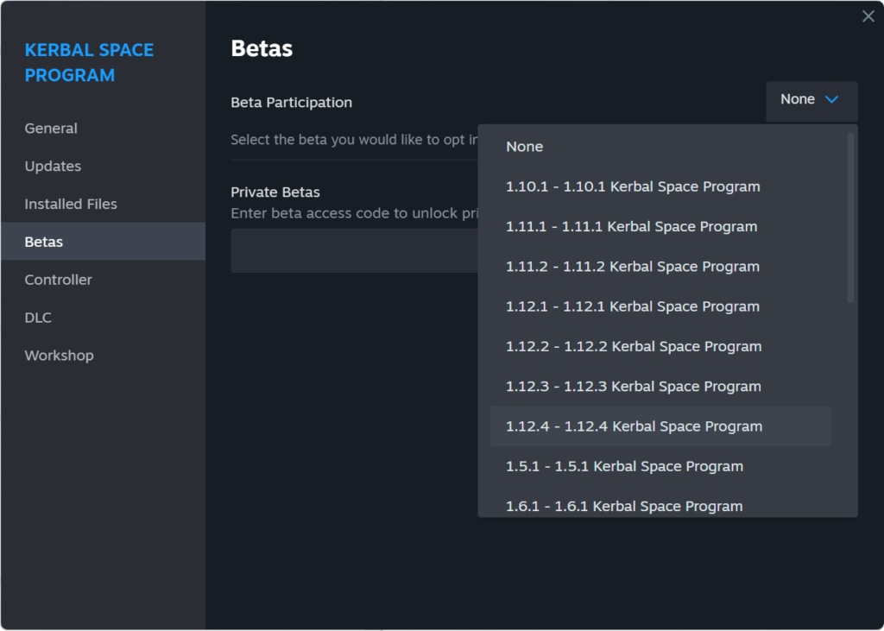This screenshot has width=884, height=631.
Task: Select the highlighted 1.12.4 Kerbal Space Program entry
Action: point(660,426)
